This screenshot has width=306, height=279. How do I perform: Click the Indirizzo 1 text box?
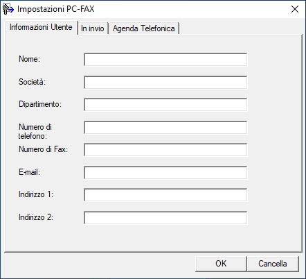click(165, 195)
